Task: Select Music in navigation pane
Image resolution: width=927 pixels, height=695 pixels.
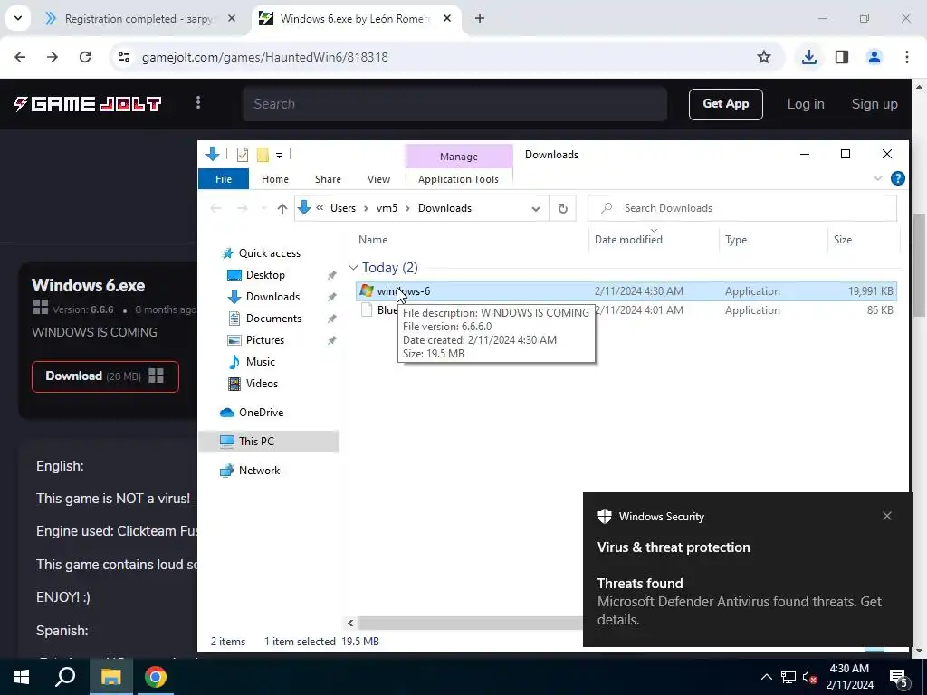Action: click(x=260, y=362)
